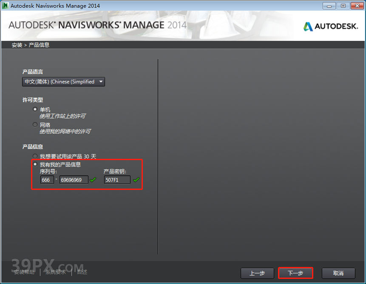366x284 pixels.
Task: Click the serial number prefix field showing 666
Action: [x=47, y=180]
